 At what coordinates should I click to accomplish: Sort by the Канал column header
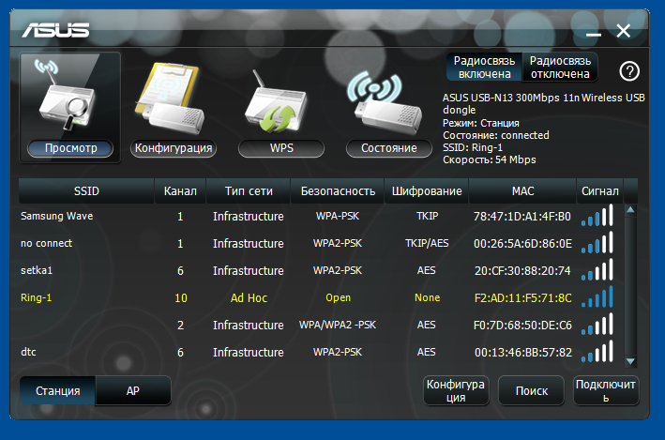pyautogui.click(x=180, y=191)
